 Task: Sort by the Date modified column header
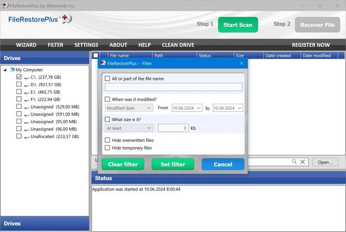tap(319, 55)
